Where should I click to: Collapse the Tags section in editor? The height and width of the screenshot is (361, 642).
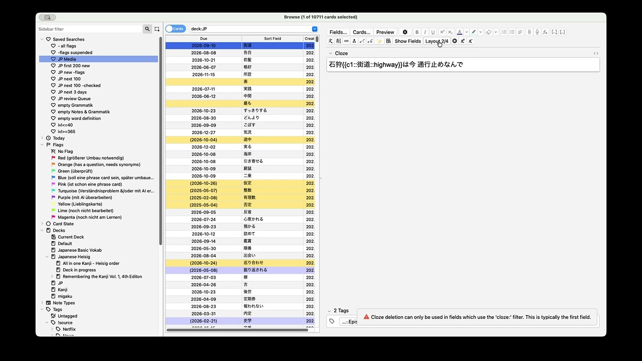pyautogui.click(x=330, y=311)
